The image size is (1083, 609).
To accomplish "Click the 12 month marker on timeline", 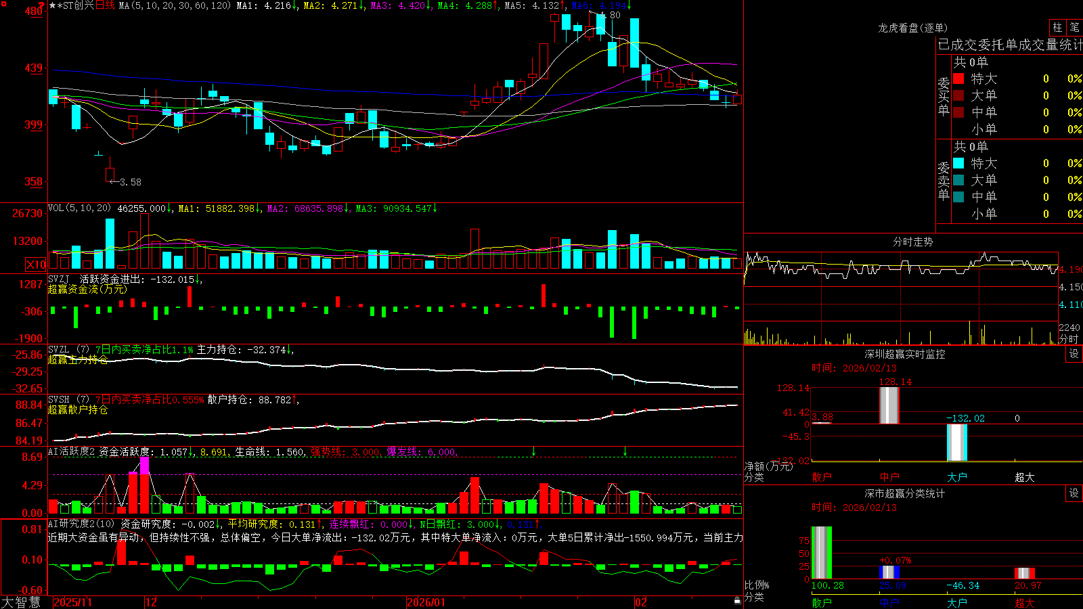I will pyautogui.click(x=152, y=602).
